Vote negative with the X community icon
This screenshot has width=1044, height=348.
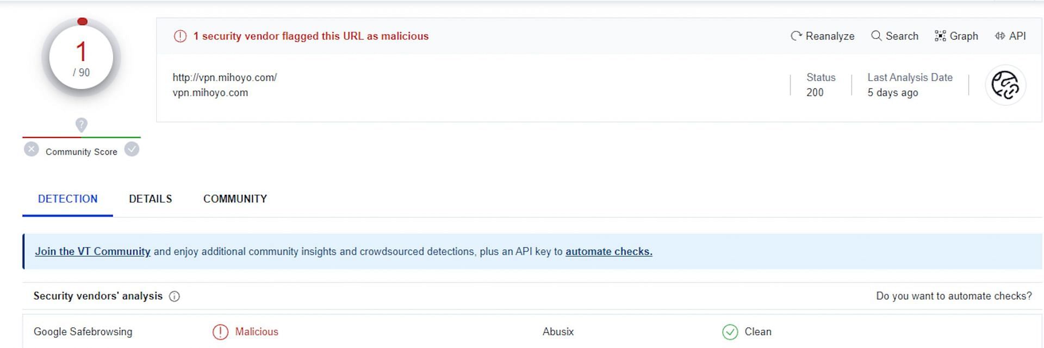coord(32,149)
